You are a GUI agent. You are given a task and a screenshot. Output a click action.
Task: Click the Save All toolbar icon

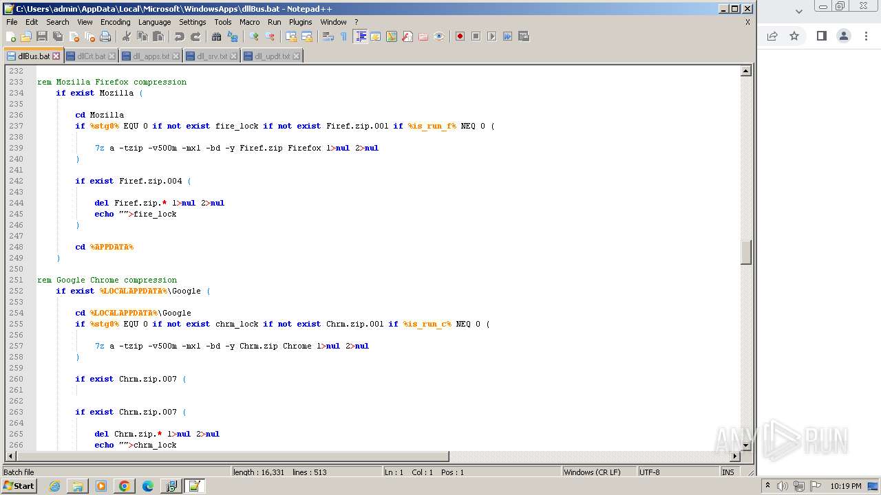pos(58,36)
